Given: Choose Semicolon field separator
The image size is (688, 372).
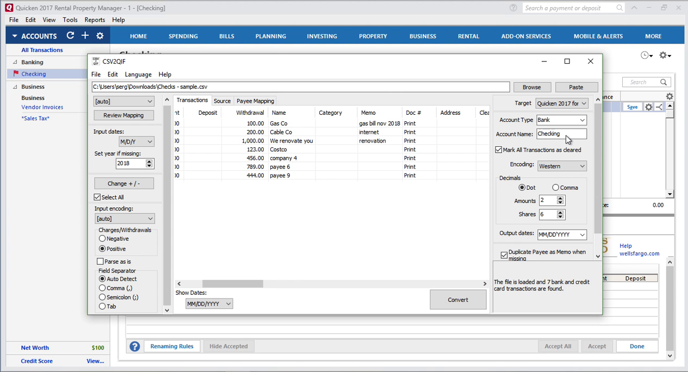Looking at the screenshot, I should pyautogui.click(x=102, y=297).
